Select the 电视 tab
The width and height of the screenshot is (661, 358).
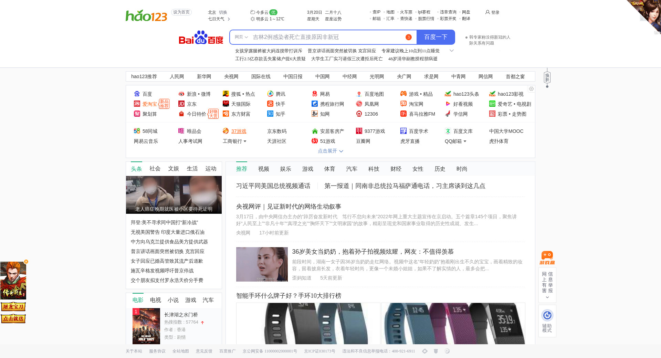(x=155, y=300)
